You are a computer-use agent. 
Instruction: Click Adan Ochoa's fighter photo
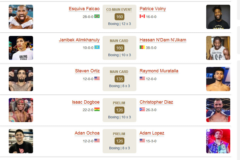pyautogui.click(x=21, y=141)
